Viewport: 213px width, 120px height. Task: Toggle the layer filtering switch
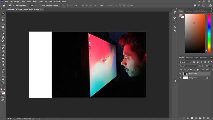(212, 62)
